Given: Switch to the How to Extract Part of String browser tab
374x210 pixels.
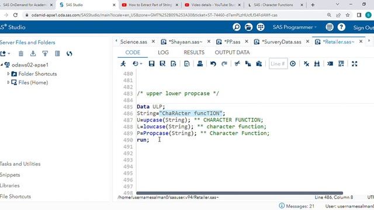Looking at the screenshot, I should pos(150,5).
